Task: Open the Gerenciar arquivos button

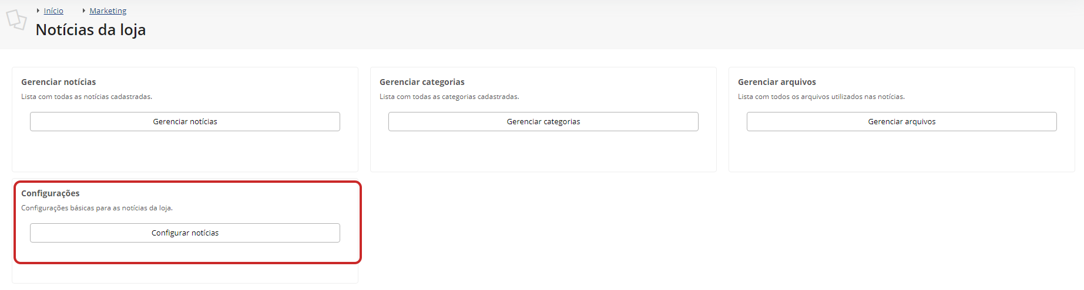Action: (901, 121)
